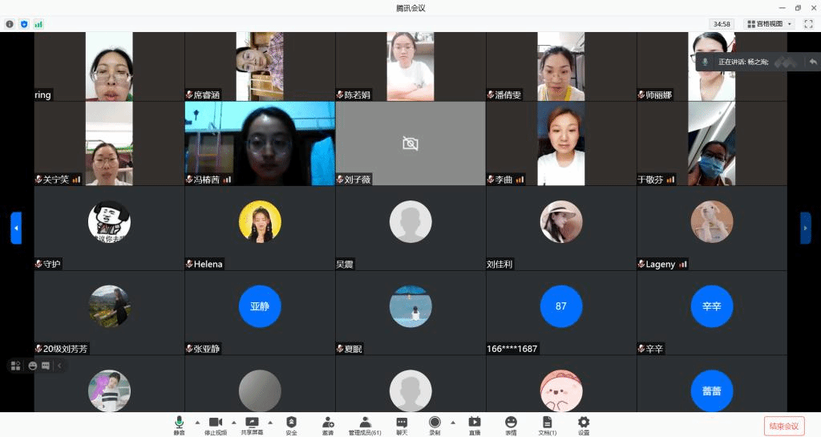Expand share screen options arrow
The height and width of the screenshot is (437, 821).
[x=270, y=422]
